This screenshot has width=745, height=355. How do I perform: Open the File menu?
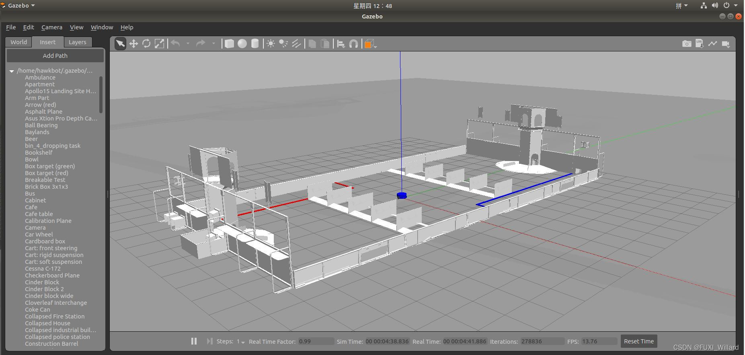(x=11, y=27)
